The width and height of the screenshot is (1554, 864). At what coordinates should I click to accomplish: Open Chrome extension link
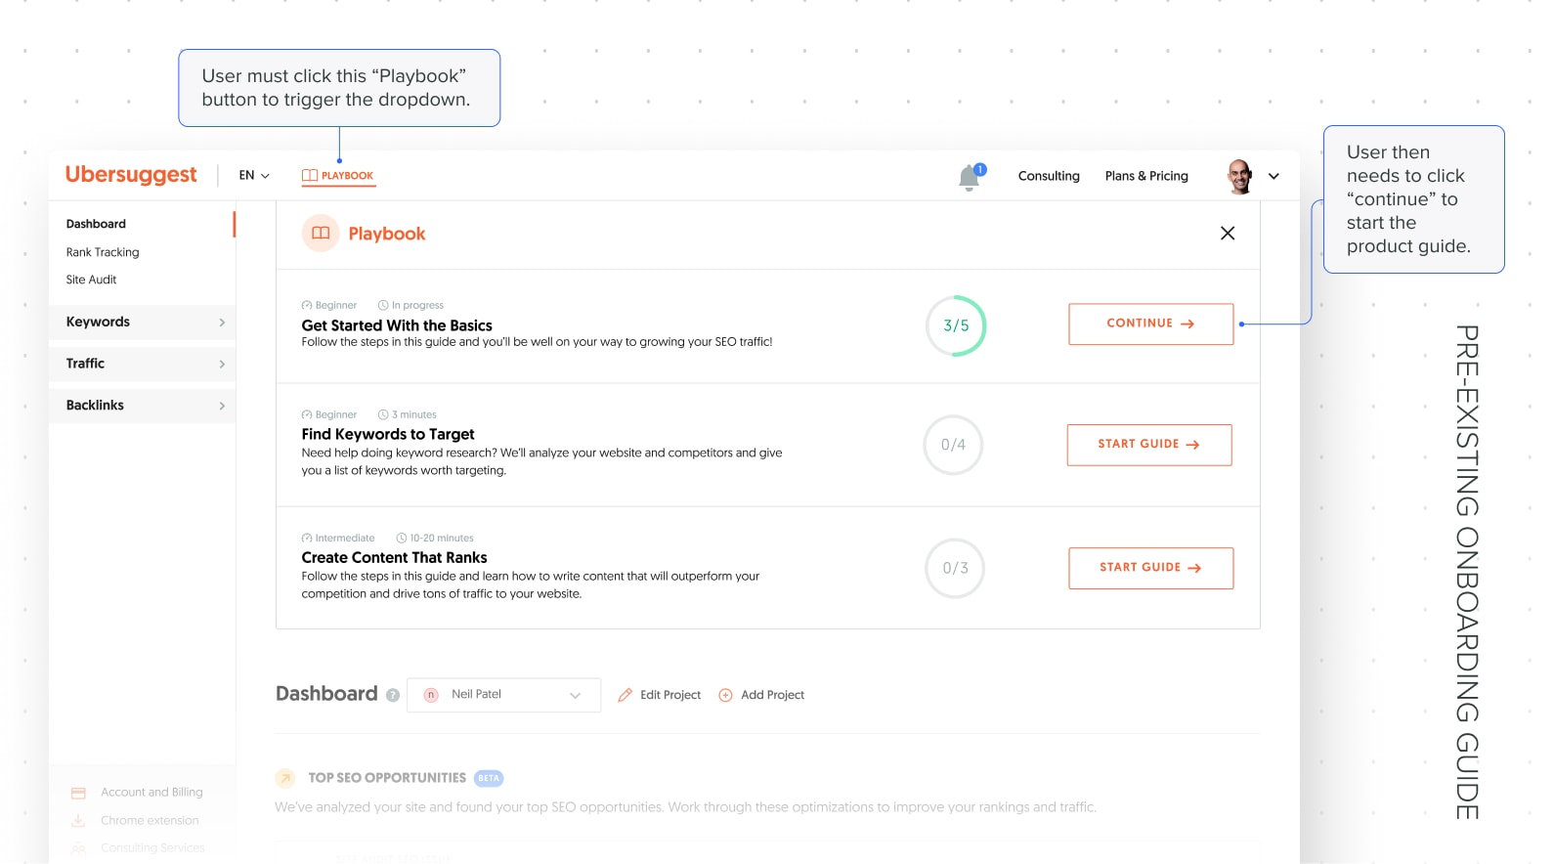(150, 821)
